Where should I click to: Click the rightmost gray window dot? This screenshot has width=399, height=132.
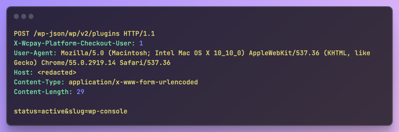(31, 17)
